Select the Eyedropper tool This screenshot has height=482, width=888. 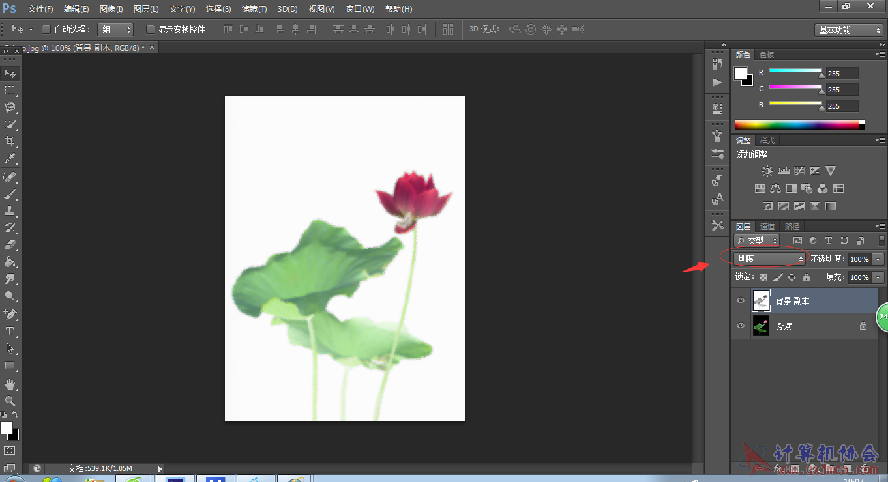tap(10, 158)
